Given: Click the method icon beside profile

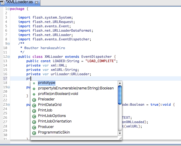Looking at the screenshot, I should click(x=34, y=94).
